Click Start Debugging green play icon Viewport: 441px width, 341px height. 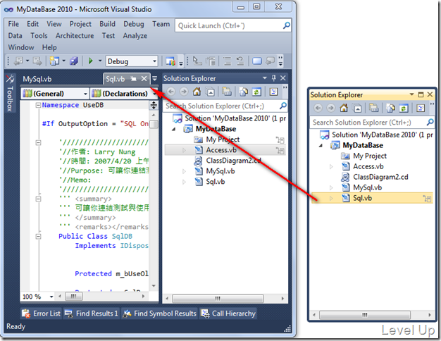pyautogui.click(x=91, y=61)
